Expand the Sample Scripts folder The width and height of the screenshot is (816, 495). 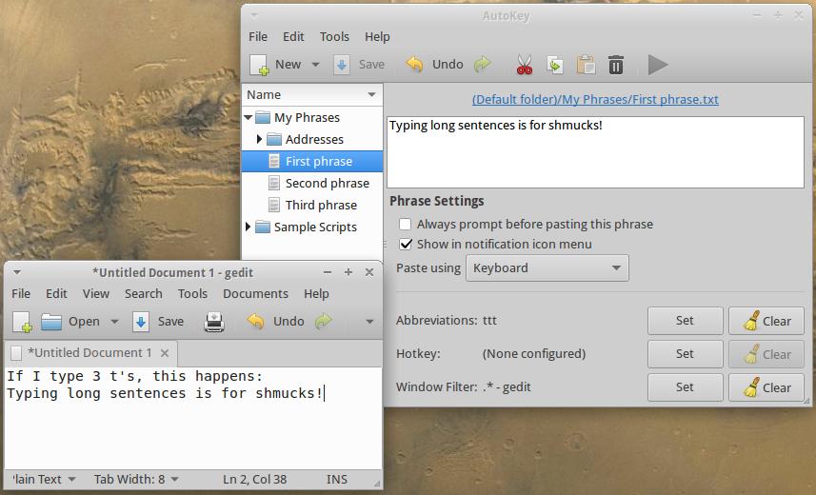point(249,228)
